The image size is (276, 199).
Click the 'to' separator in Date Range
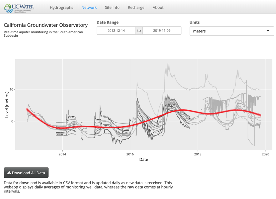coord(139,31)
